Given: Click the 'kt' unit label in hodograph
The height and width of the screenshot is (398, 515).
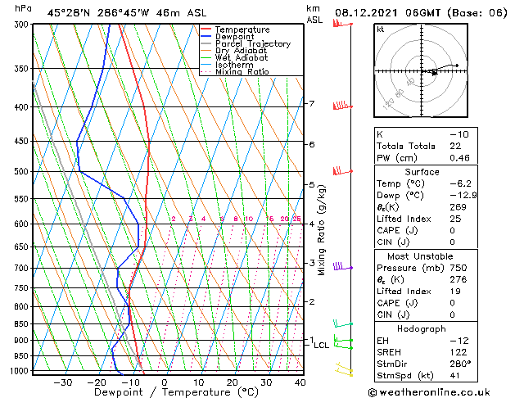Looking at the screenshot, I should (x=381, y=29).
